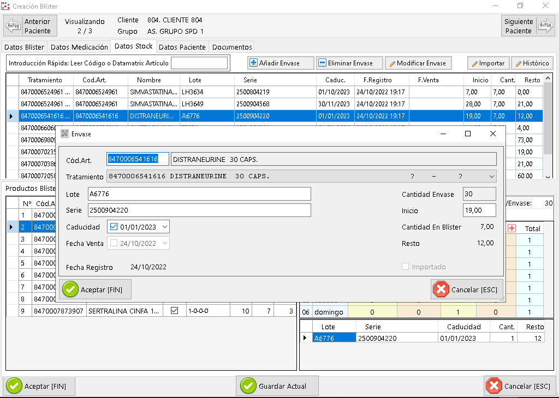Toggle the Caducidad date checkbox
This screenshot has height=398, width=559.
pos(114,227)
